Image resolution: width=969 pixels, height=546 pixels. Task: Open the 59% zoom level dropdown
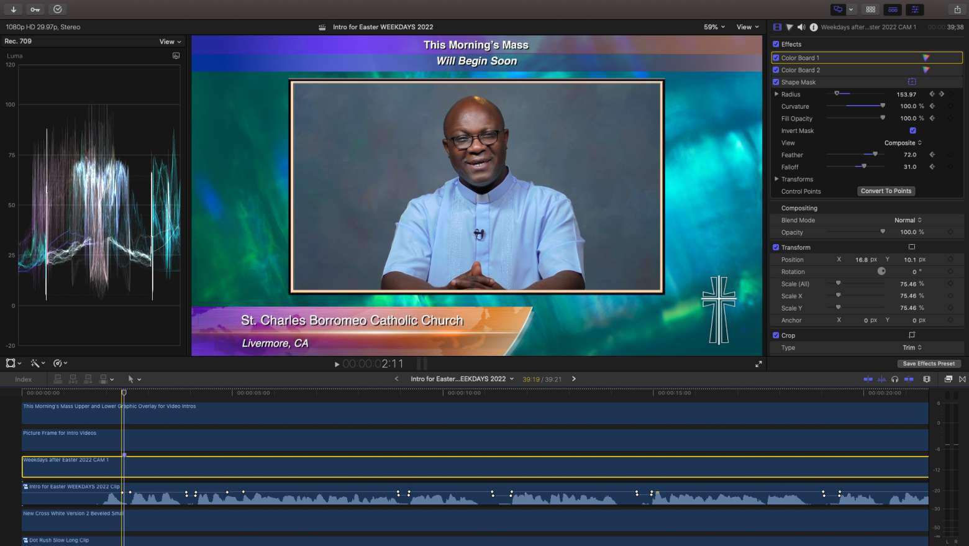click(x=714, y=27)
